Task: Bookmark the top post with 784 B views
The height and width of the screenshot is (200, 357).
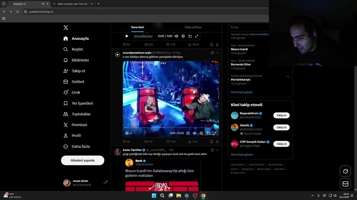Action: (x=212, y=44)
